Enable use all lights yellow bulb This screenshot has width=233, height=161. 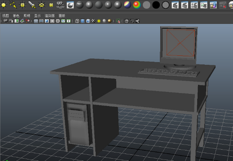pyautogui.click(x=99, y=21)
